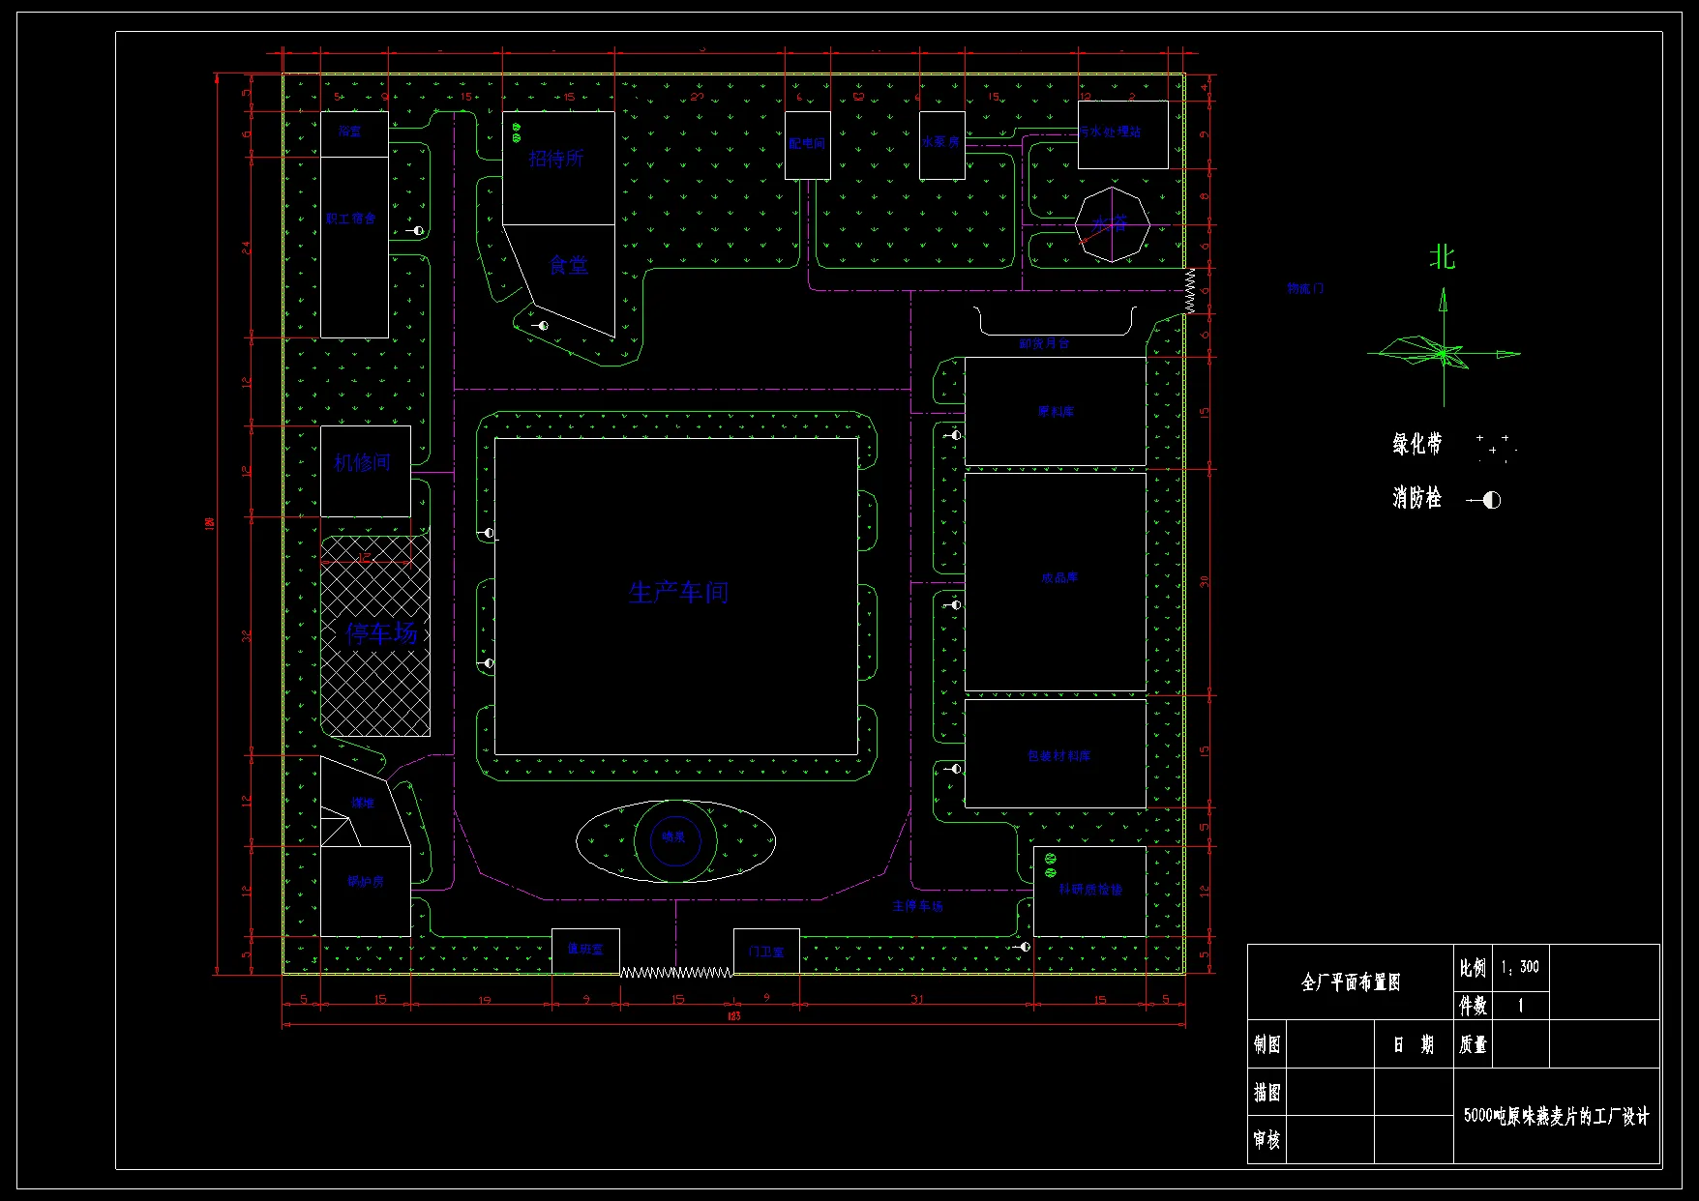Select the 描图 cell
Image resolution: width=1699 pixels, height=1201 pixels.
[x=1267, y=1093]
